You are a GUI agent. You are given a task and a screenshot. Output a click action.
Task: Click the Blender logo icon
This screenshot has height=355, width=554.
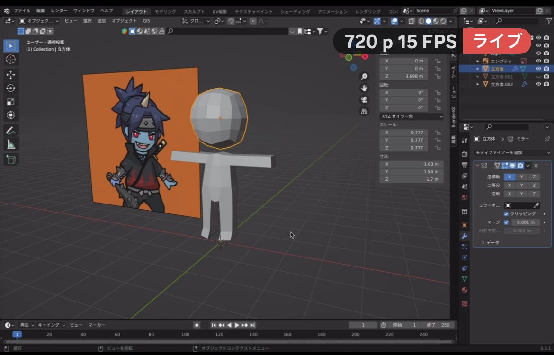pyautogui.click(x=7, y=11)
